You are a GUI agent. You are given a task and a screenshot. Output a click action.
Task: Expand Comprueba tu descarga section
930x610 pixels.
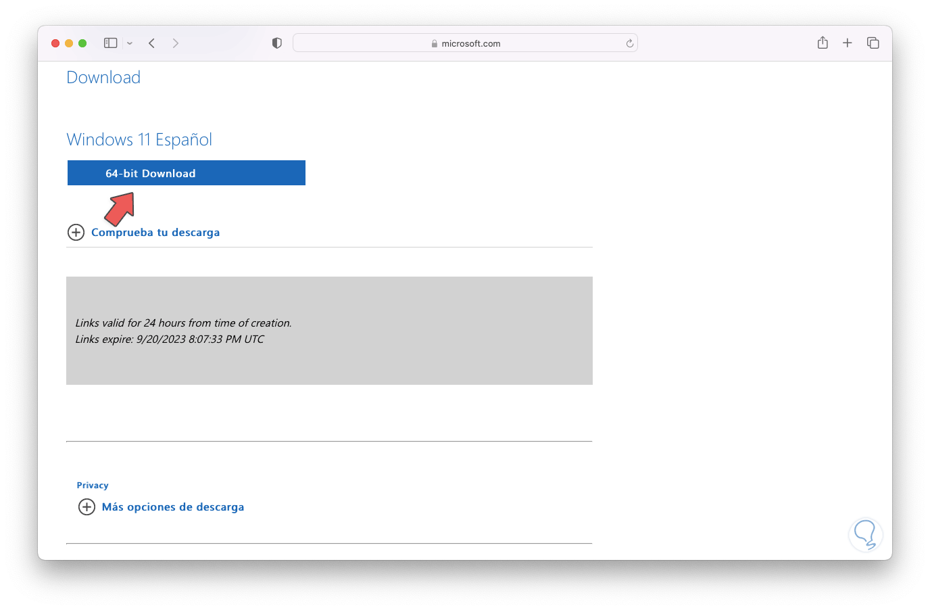coord(155,233)
